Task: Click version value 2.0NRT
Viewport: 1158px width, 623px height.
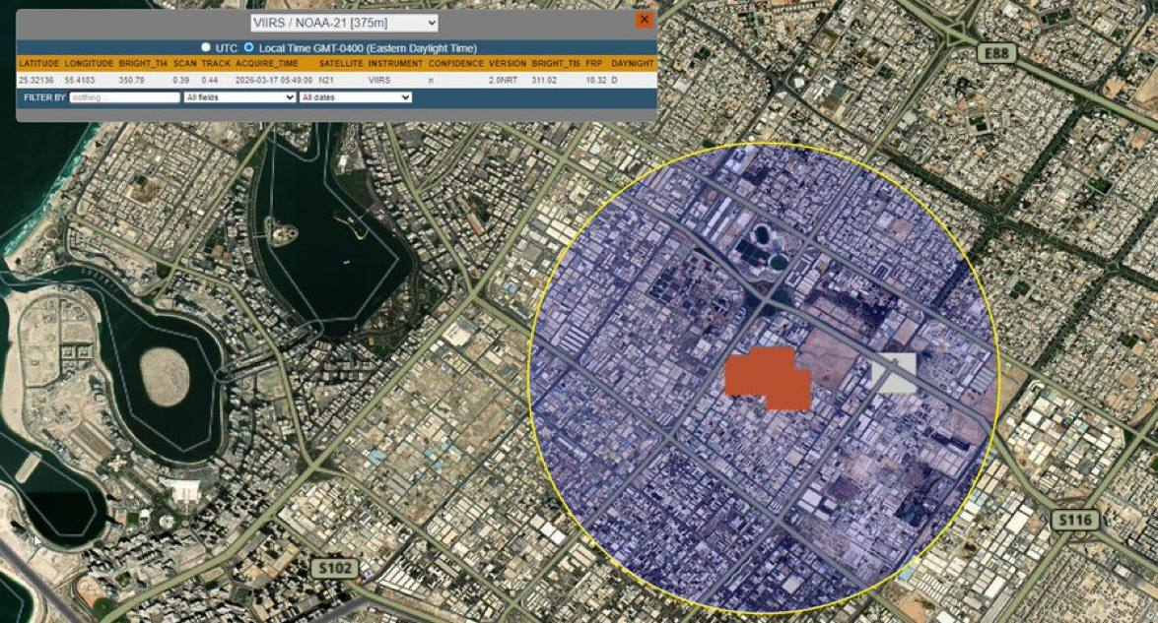Action: click(x=503, y=80)
